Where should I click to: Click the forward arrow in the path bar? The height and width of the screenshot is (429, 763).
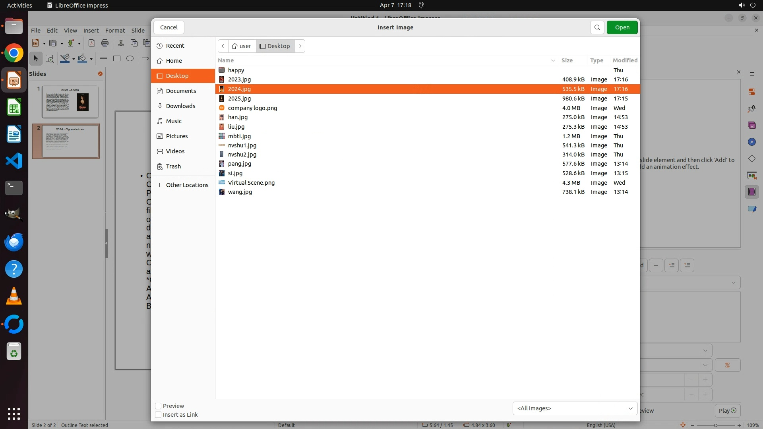(x=300, y=46)
